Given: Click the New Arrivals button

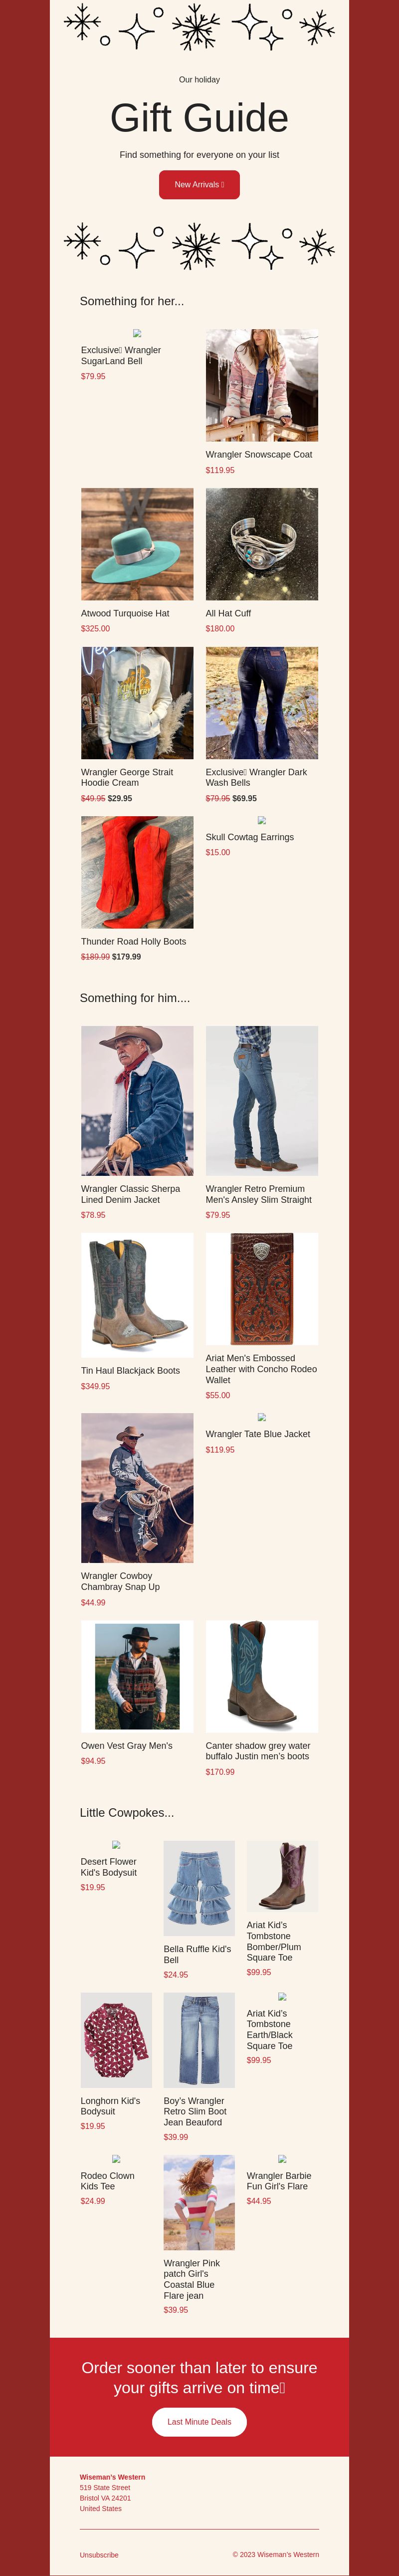Looking at the screenshot, I should [x=199, y=185].
